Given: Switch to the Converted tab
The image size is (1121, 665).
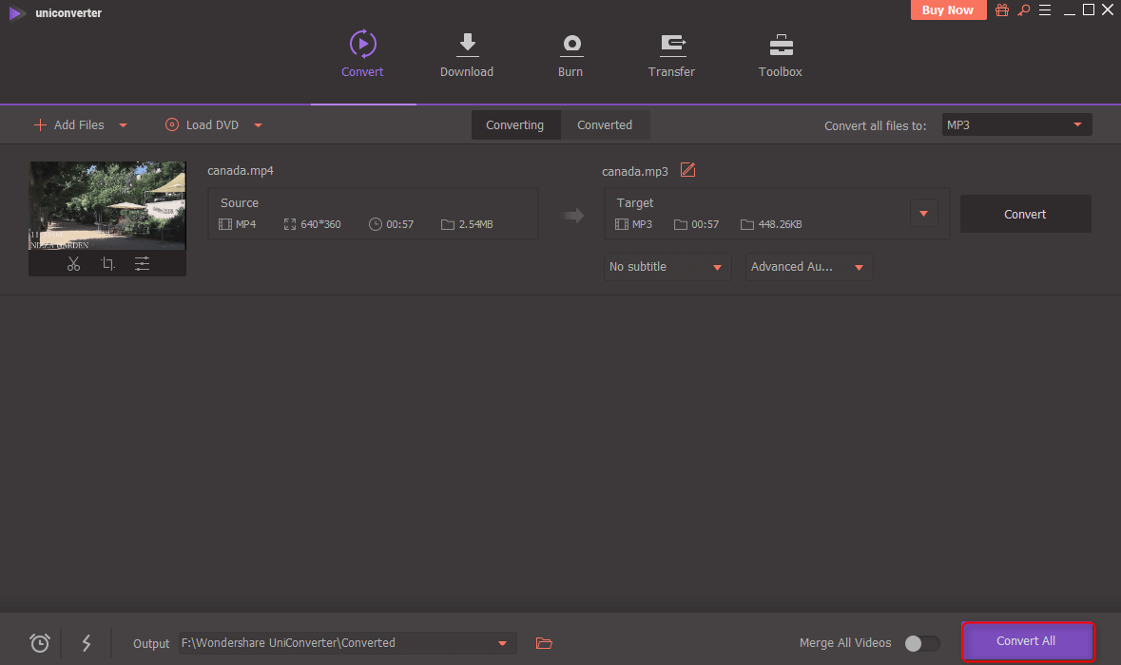Looking at the screenshot, I should tap(605, 125).
